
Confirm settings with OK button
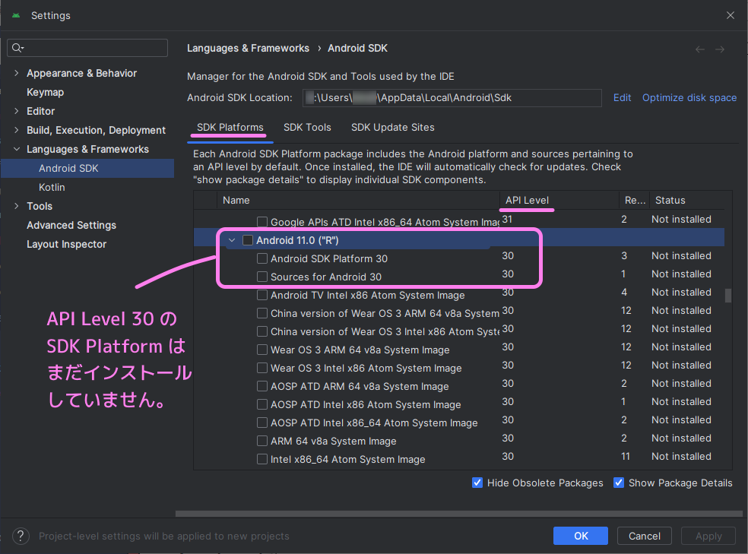point(580,536)
